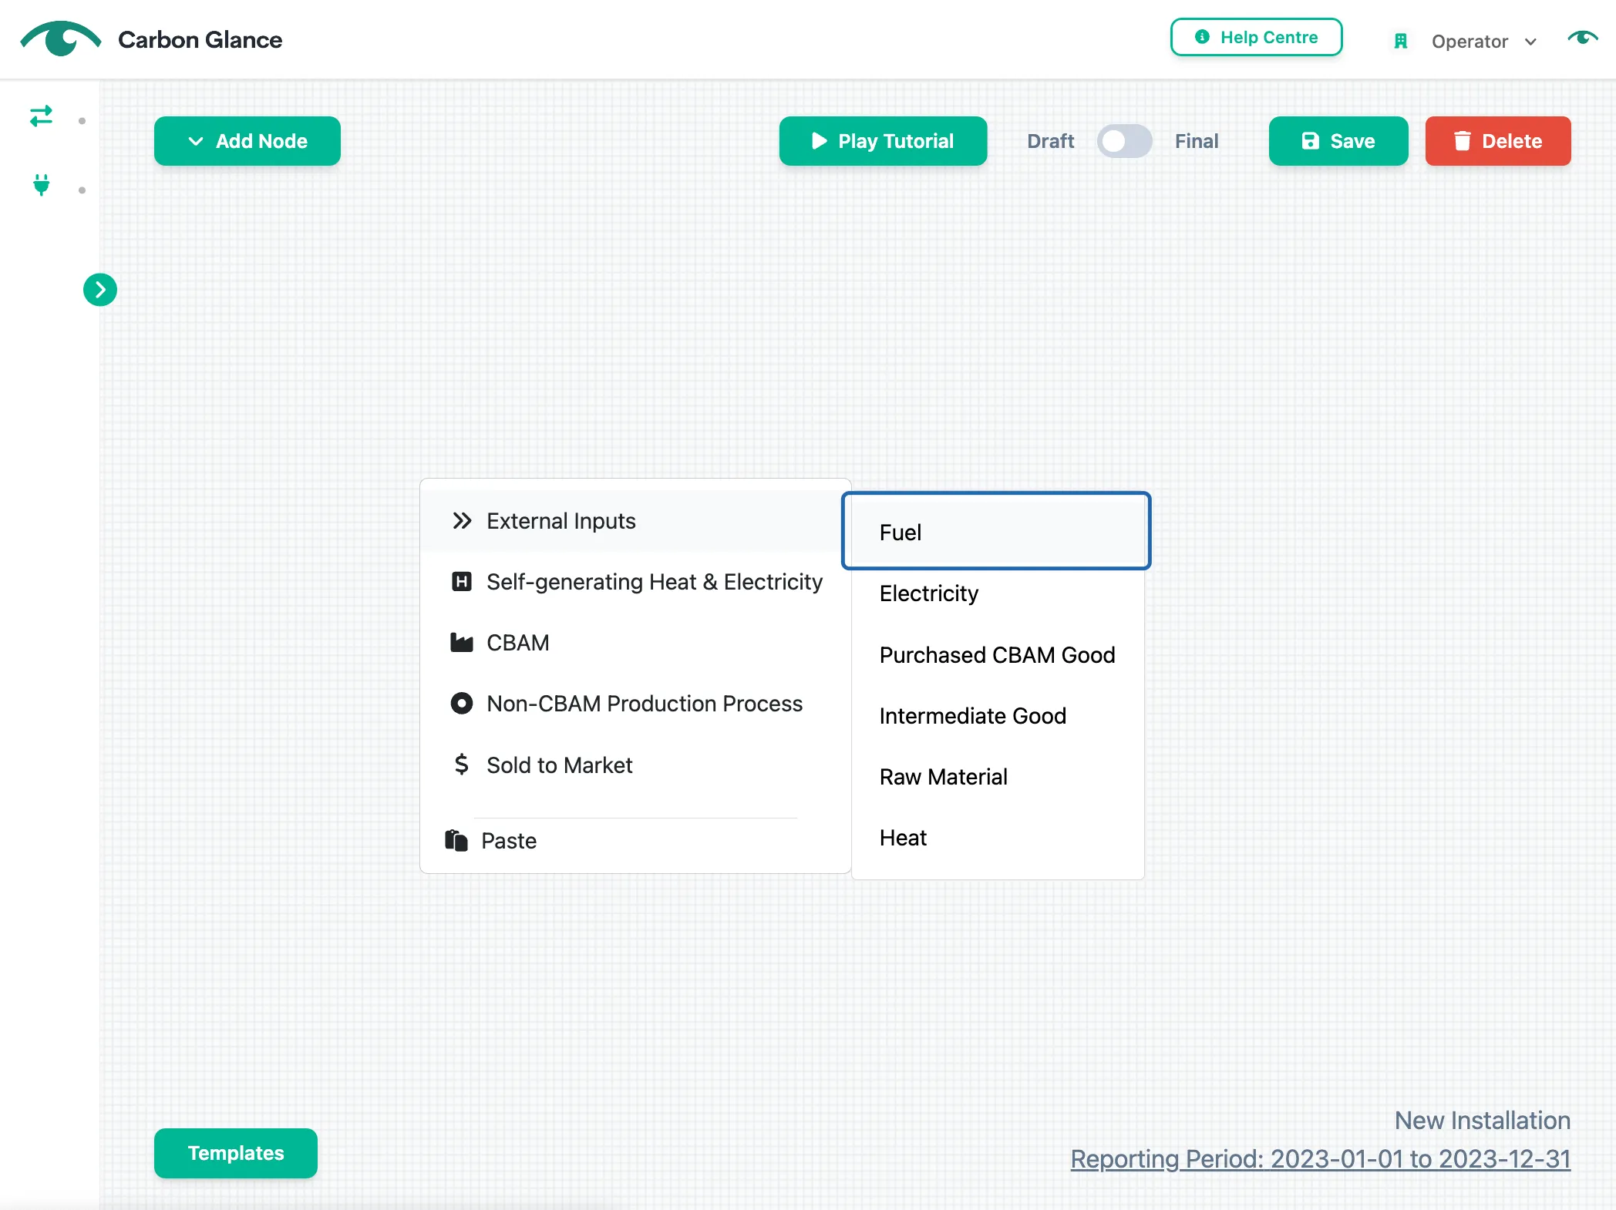The height and width of the screenshot is (1210, 1616).
Task: Click Paste in the context menu
Action: (x=635, y=841)
